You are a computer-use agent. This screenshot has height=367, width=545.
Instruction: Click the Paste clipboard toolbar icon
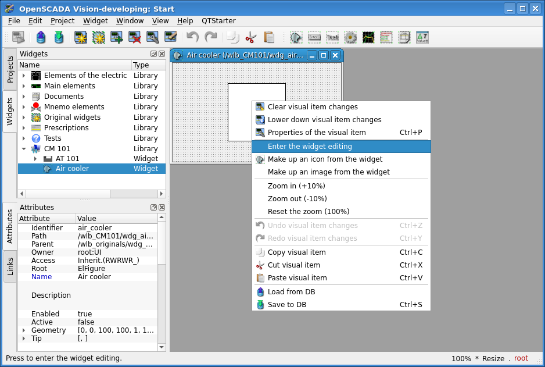pyautogui.click(x=269, y=38)
